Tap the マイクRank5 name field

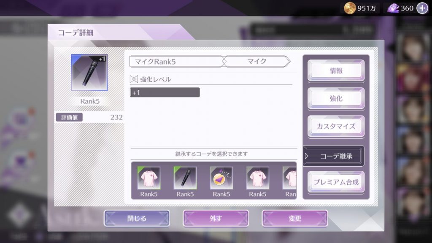coord(177,62)
